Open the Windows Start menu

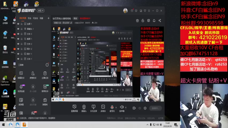(3, 125)
